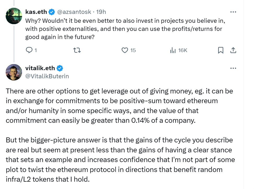The width and height of the screenshot is (254, 189).
Task: Open the share menu on kas.eth's tweet
Action: point(233,50)
